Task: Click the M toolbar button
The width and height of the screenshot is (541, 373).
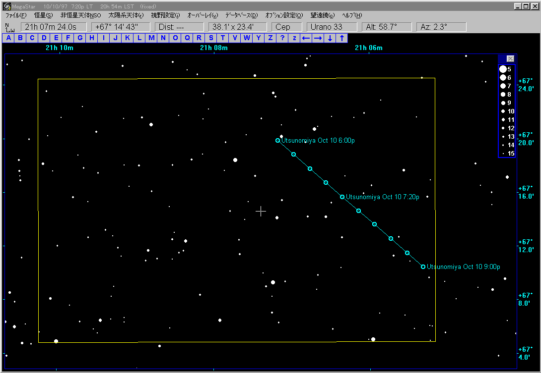Action: [151, 38]
